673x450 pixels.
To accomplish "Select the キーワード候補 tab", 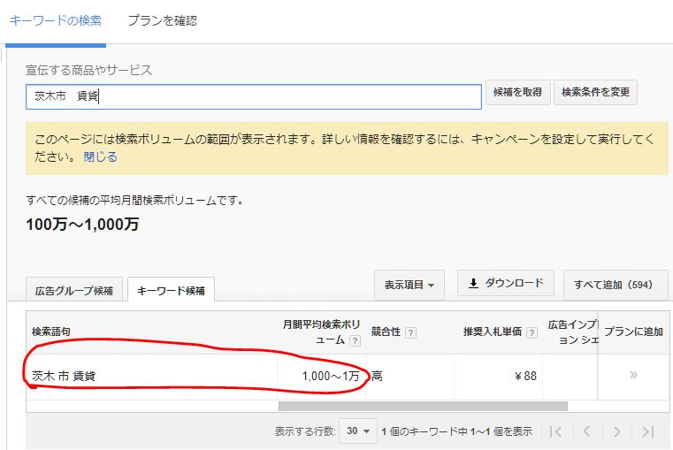I will (171, 290).
